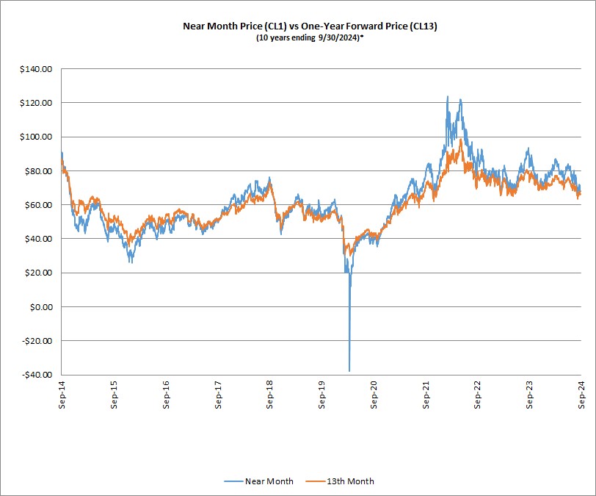The width and height of the screenshot is (596, 496).
Task: Select the $140.00 y-axis label
Action: click(37, 69)
